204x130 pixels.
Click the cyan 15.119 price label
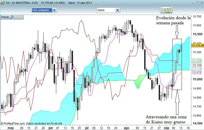pos(197,69)
